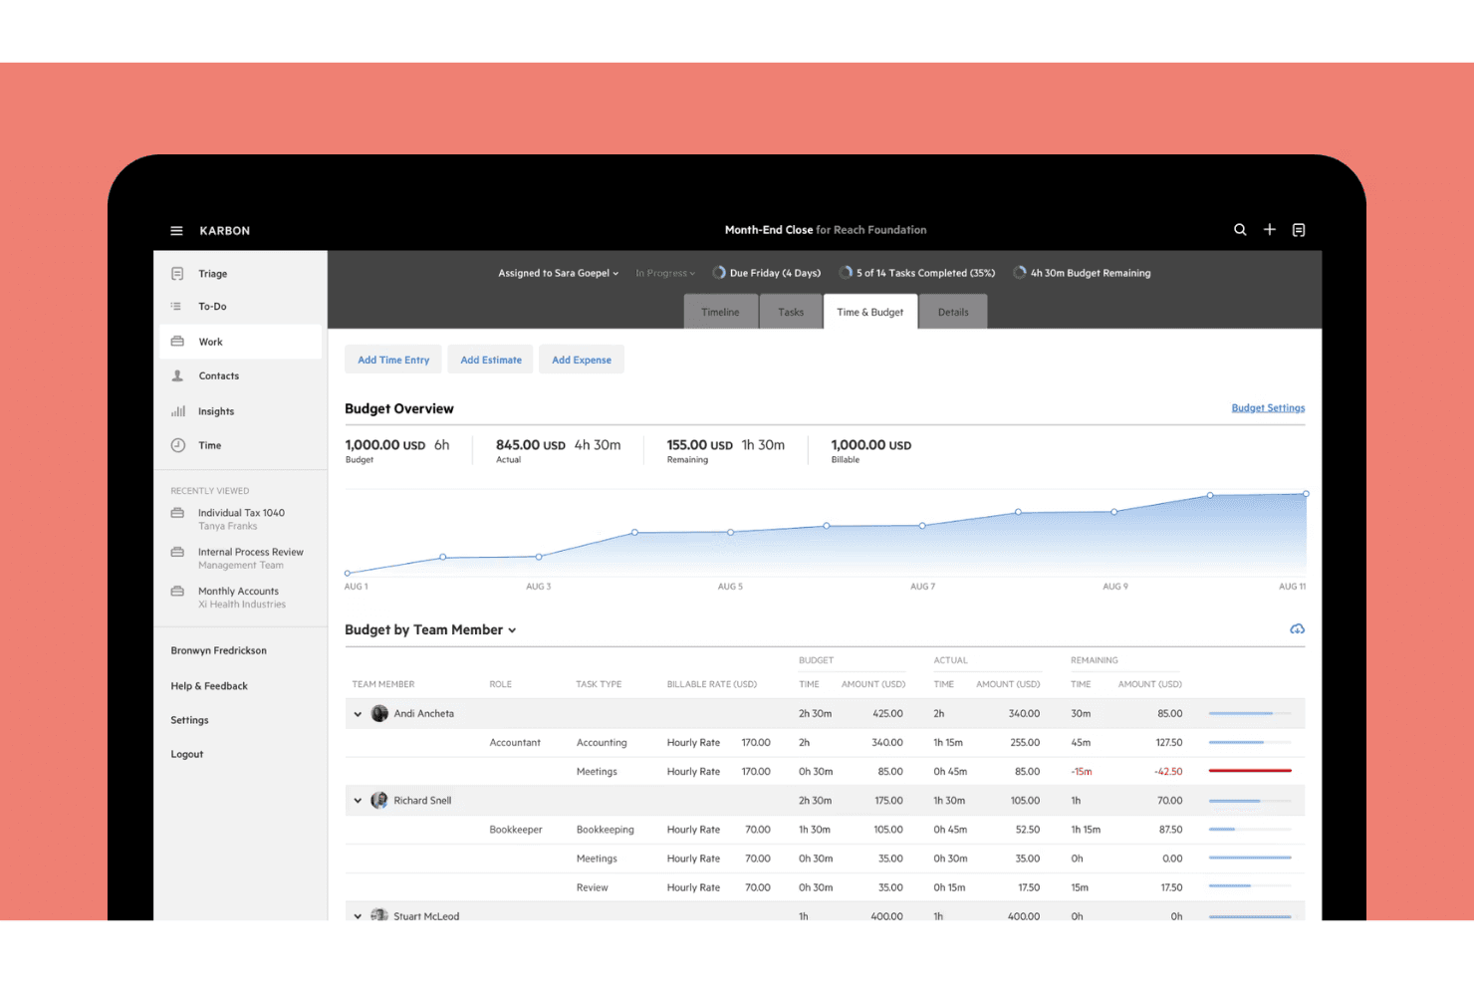Click the Contacts person icon
The height and width of the screenshot is (983, 1474).
pos(177,376)
